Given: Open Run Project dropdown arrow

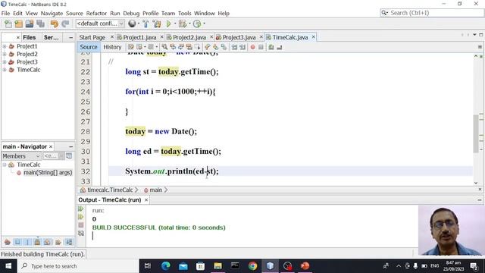Looking at the screenshot, I should [x=175, y=24].
